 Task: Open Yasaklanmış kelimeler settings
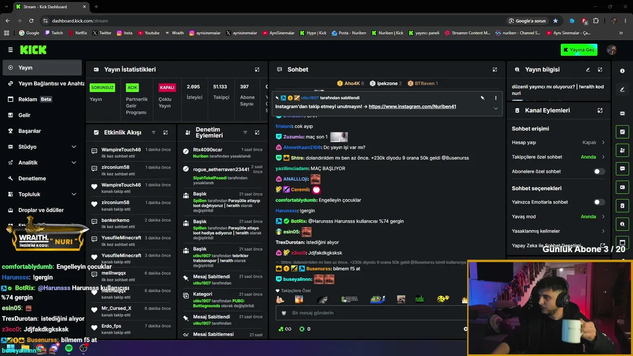[x=558, y=231]
